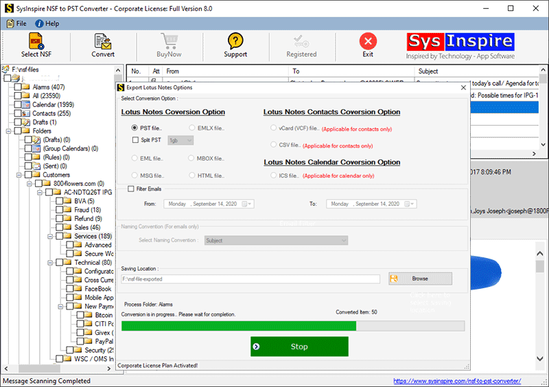Toggle the Filter Emails checkbox
The width and height of the screenshot is (549, 387).
click(131, 189)
